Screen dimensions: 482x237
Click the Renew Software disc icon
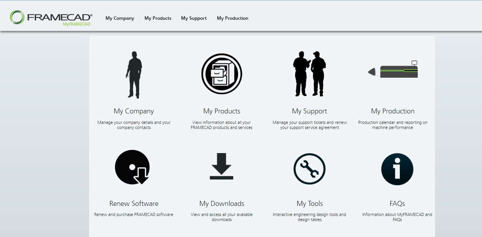(133, 167)
